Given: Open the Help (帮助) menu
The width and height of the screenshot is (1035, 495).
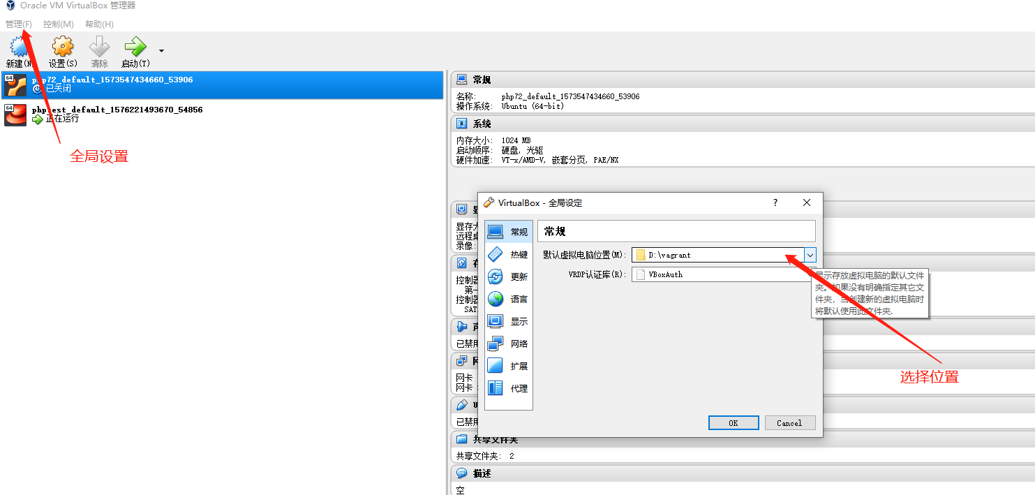Looking at the screenshot, I should pyautogui.click(x=99, y=24).
